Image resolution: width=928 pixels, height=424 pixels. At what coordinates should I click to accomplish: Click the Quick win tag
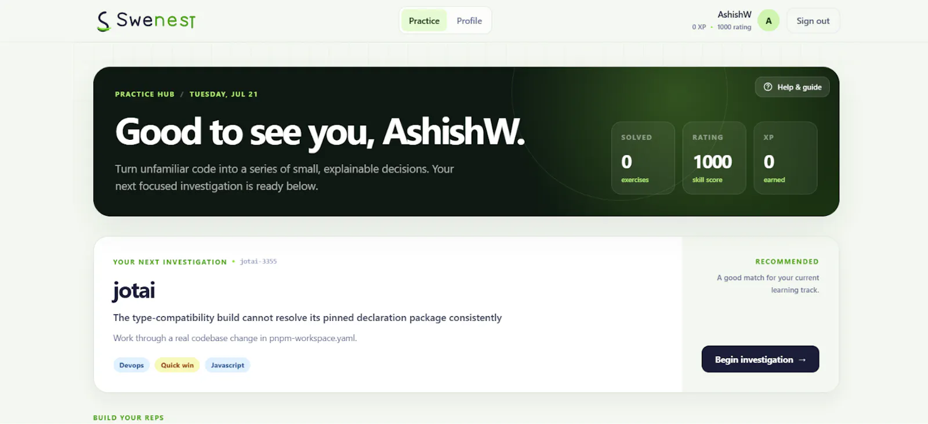177,365
